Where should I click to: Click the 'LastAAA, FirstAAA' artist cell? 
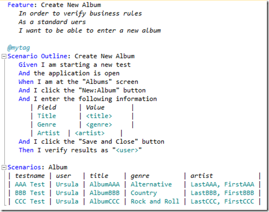222,184
